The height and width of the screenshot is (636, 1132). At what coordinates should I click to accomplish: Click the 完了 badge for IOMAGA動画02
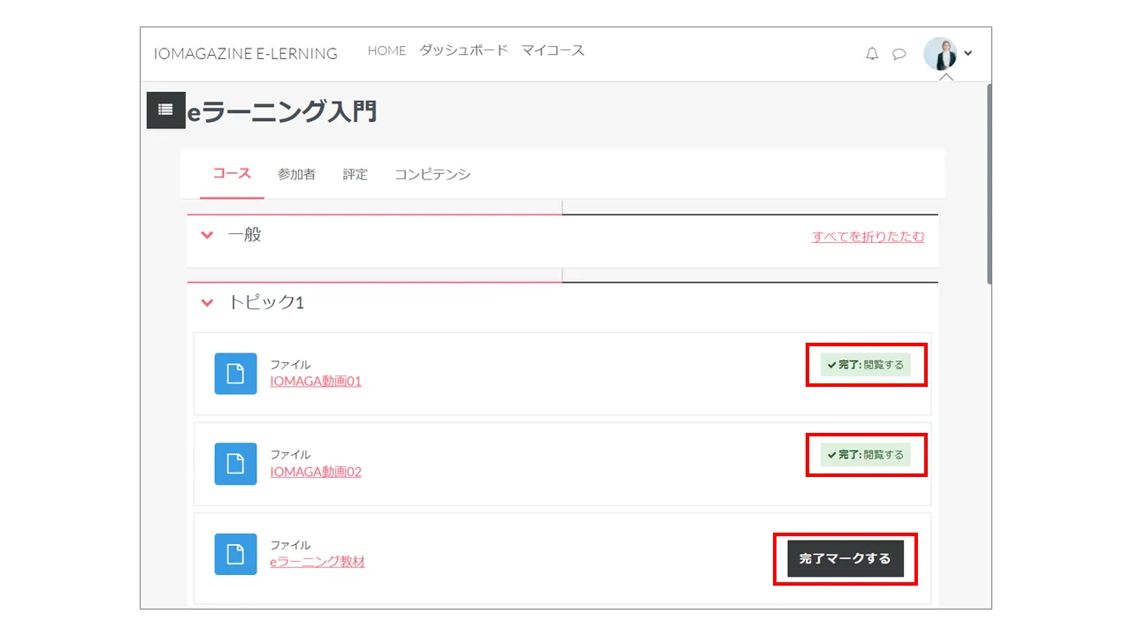tap(865, 455)
